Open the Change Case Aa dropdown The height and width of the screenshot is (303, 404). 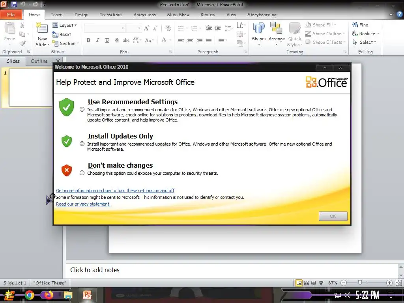pyautogui.click(x=149, y=40)
